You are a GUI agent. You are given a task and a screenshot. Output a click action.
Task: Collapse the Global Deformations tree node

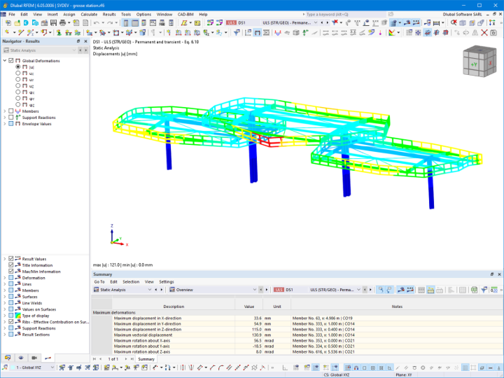[x=5, y=60]
